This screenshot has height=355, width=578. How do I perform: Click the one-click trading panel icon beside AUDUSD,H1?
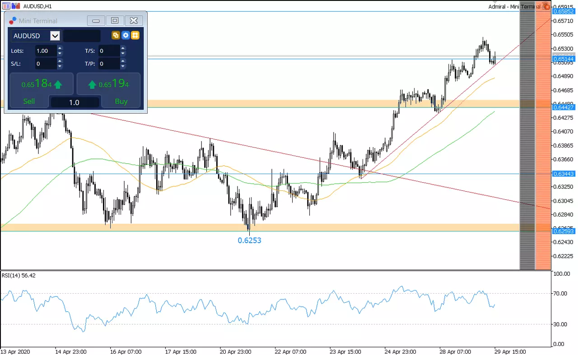6,6
